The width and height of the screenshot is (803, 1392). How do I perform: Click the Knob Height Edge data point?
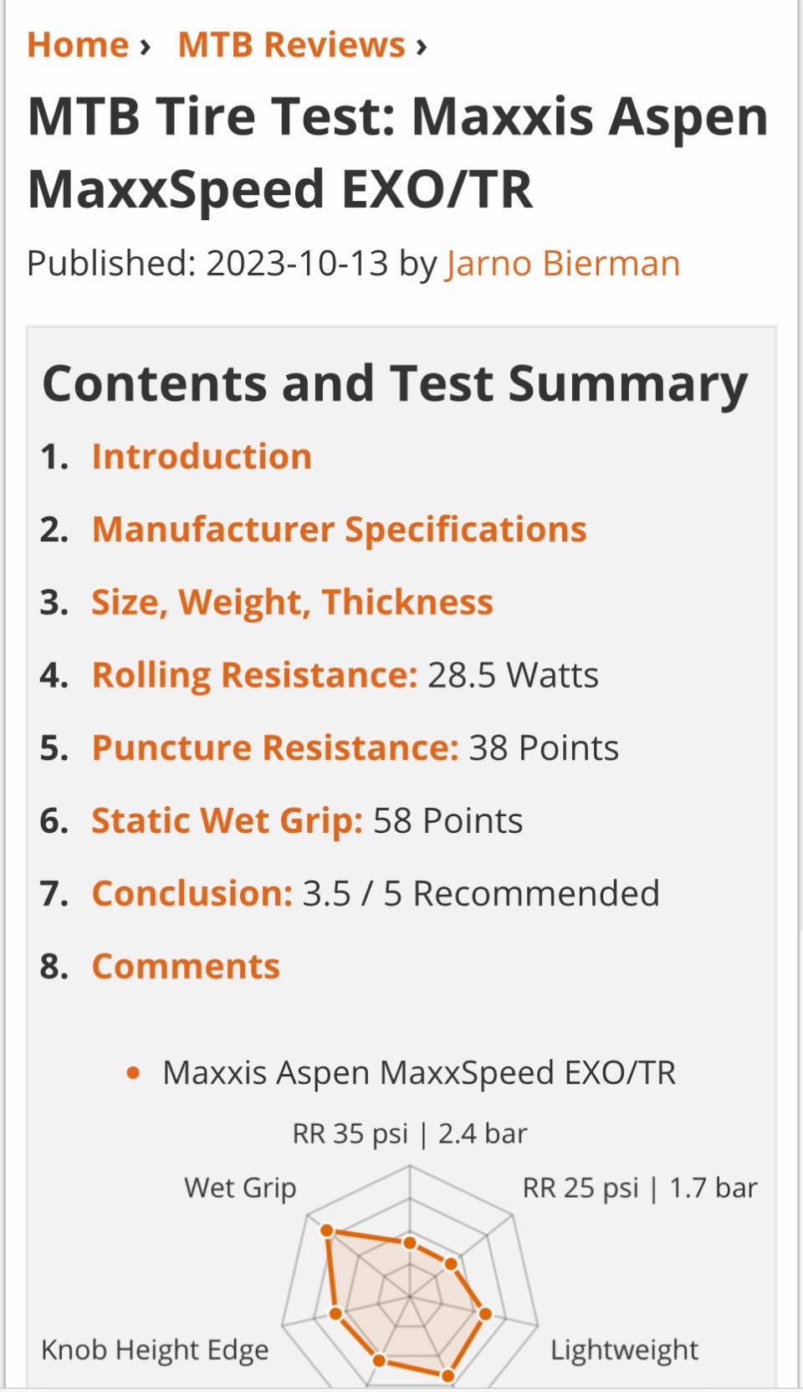[x=335, y=1313]
